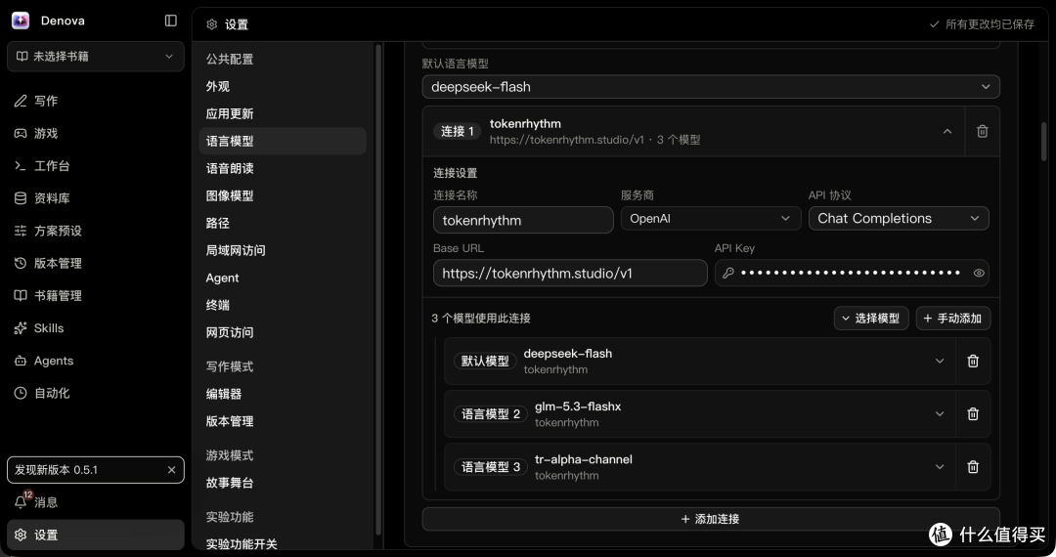
Task: Click the 语言模型 3 badge
Action: (490, 467)
